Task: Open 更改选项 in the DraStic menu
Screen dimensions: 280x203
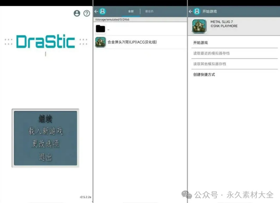Action: [x=46, y=144]
